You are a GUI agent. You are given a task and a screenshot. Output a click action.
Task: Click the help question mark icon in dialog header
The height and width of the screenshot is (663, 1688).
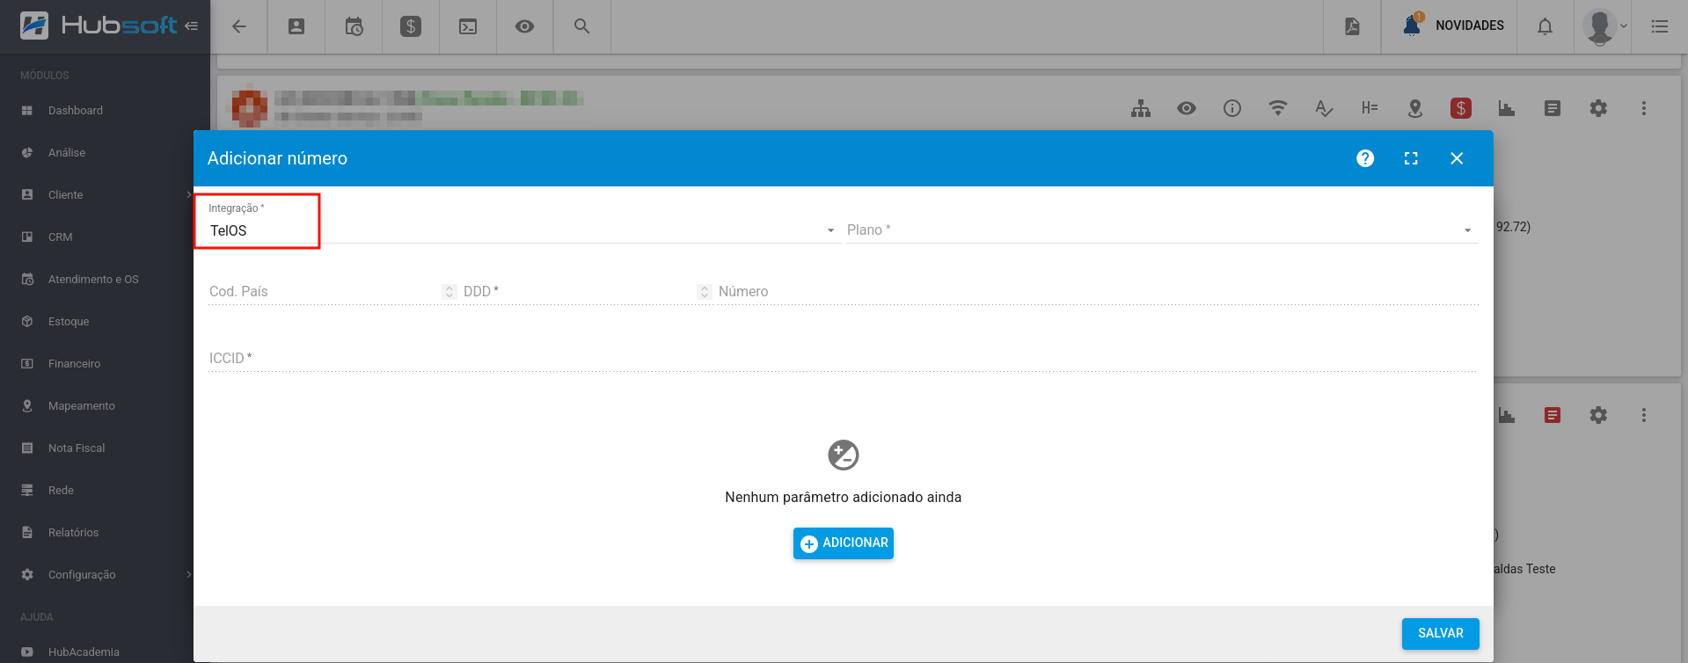[x=1364, y=158]
